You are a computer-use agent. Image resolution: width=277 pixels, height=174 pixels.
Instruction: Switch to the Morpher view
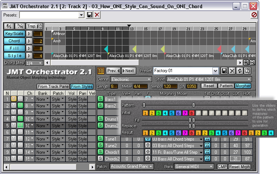(x=243, y=86)
